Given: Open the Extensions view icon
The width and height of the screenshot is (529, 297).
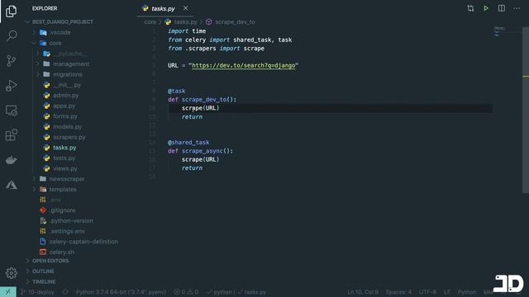Looking at the screenshot, I should tap(11, 135).
